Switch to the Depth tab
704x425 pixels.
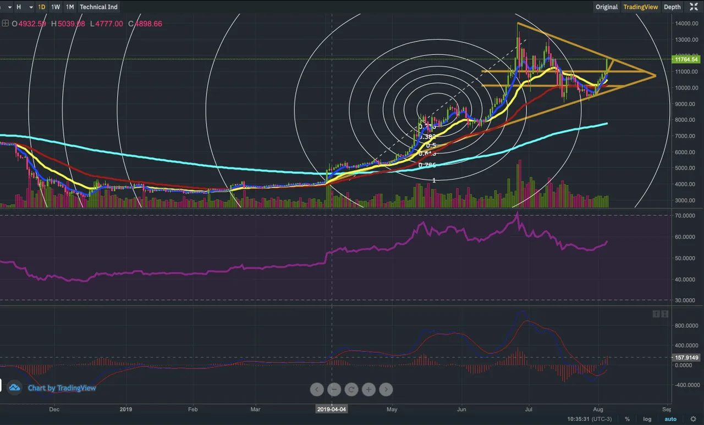(x=672, y=7)
